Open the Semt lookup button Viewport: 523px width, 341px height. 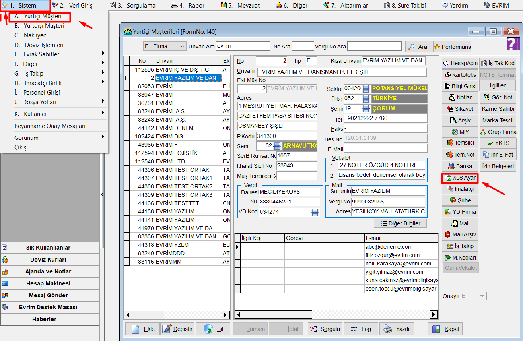pyautogui.click(x=277, y=146)
